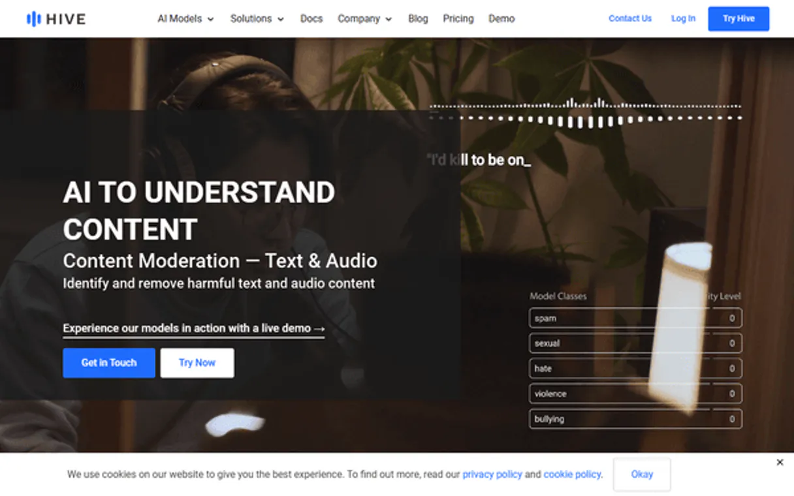Click the audio waveform visualization

tap(585, 114)
